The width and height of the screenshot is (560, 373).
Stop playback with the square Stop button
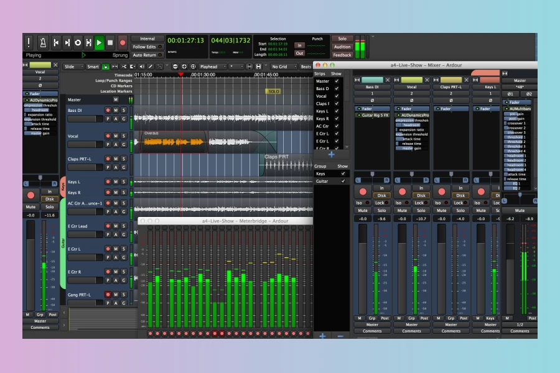click(x=110, y=42)
